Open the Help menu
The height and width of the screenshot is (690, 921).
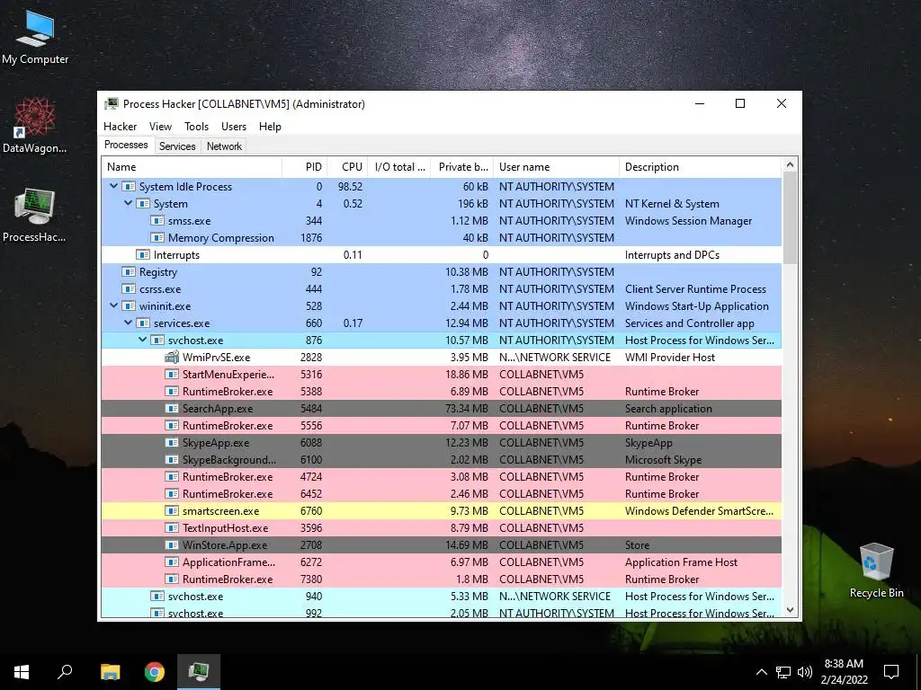tap(270, 127)
